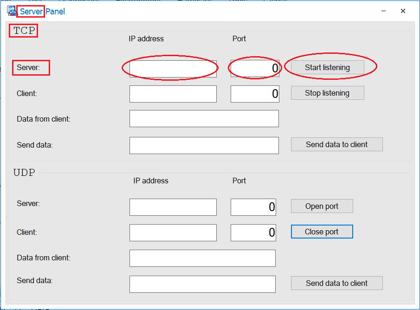Viewport: 420px width, 310px height.
Task: Select the TCP Send data field
Action: point(204,145)
